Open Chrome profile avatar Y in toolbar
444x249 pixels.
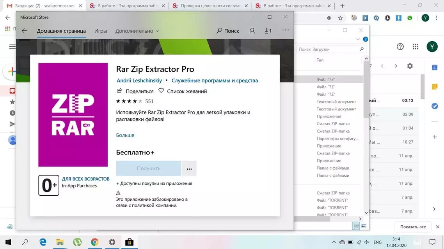tap(425, 18)
